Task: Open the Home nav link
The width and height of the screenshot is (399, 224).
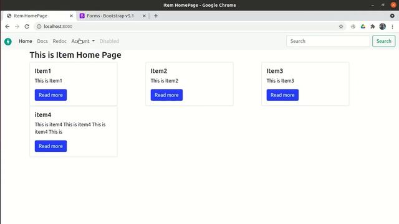Action: (x=26, y=41)
